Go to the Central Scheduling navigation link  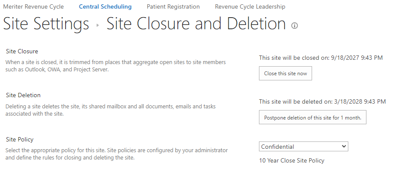pos(105,6)
